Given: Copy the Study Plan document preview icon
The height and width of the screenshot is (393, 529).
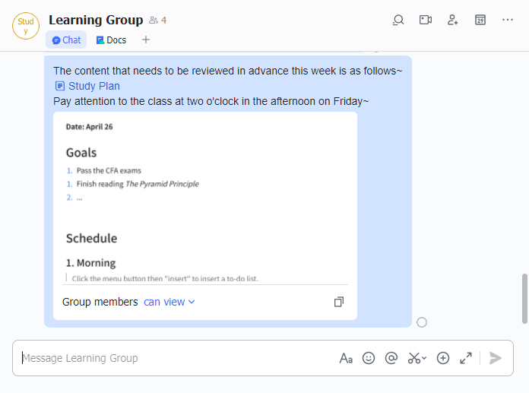Looking at the screenshot, I should pyautogui.click(x=339, y=302).
